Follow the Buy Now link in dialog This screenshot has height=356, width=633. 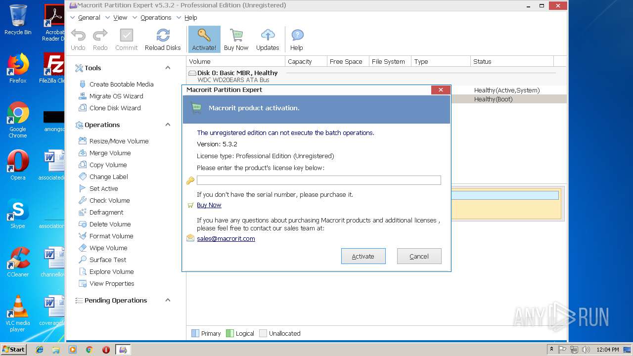point(209,205)
